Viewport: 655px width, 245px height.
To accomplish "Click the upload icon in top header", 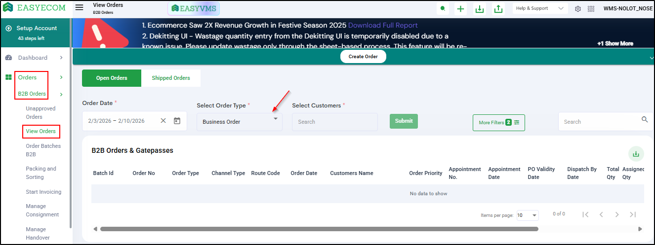I will (498, 9).
